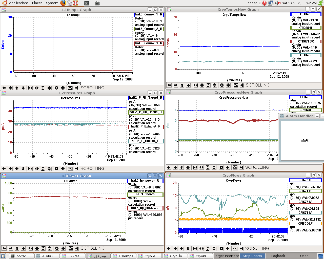Image resolution: width=324 pixels, height=259 pixels.
Task: Toggle auto-scroll arrow in CryoTempsNew toolbar
Action: tap(242, 85)
